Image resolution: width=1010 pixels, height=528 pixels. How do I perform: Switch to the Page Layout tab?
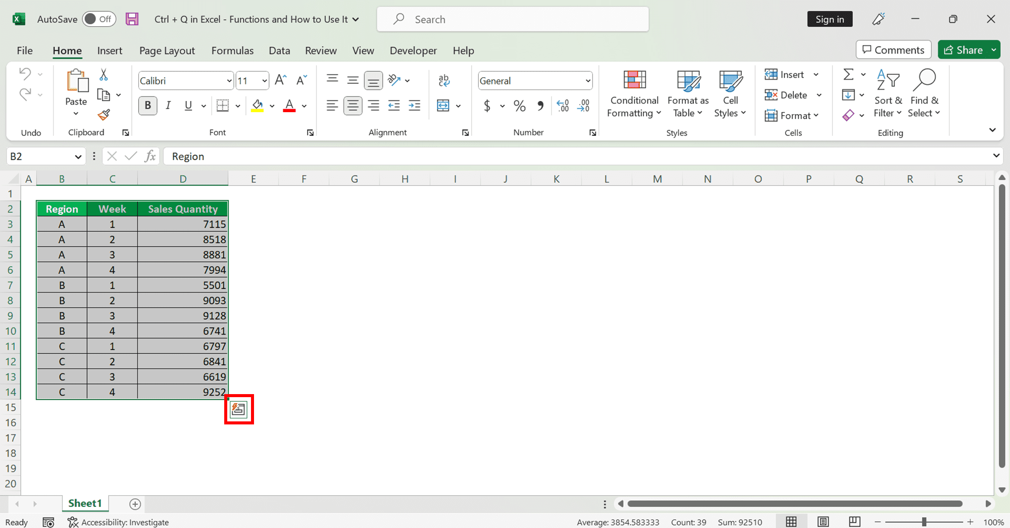point(167,51)
